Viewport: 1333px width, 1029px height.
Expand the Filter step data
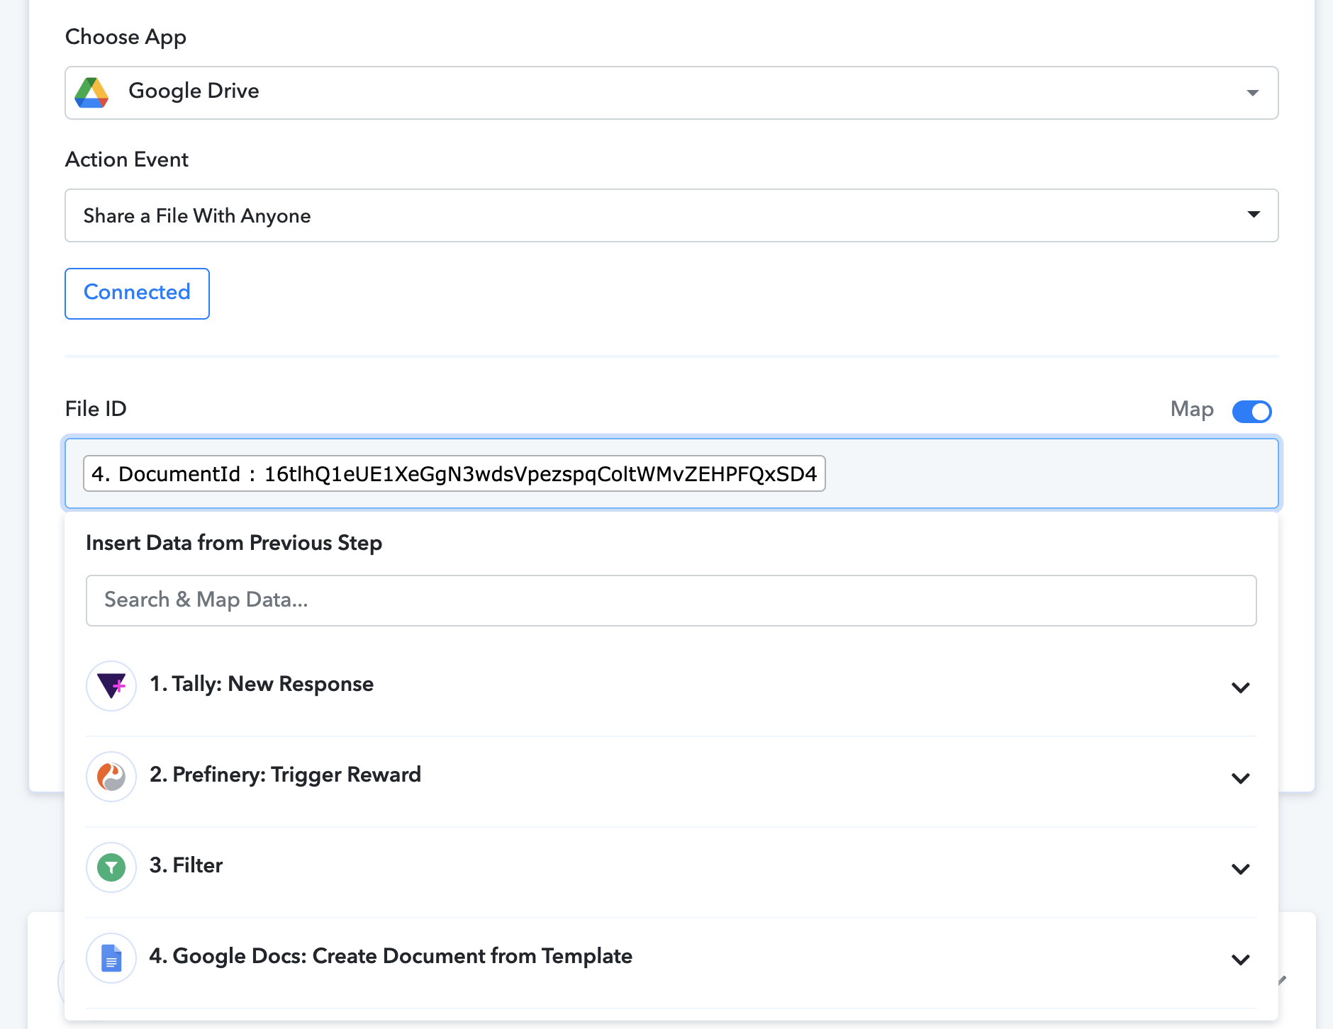tap(1240, 868)
